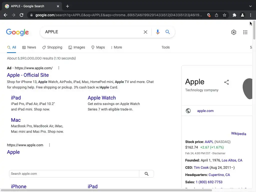
Task: Open the Mac ad sitelink
Action: coord(16,120)
